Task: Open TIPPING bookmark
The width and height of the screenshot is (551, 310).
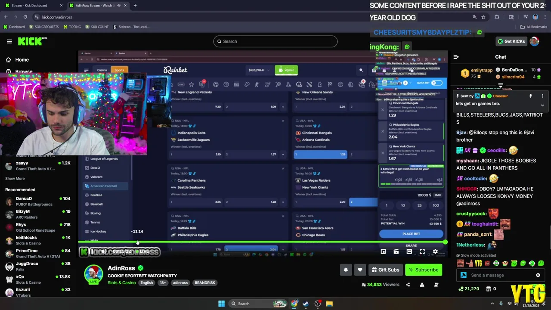Action: tap(72, 27)
